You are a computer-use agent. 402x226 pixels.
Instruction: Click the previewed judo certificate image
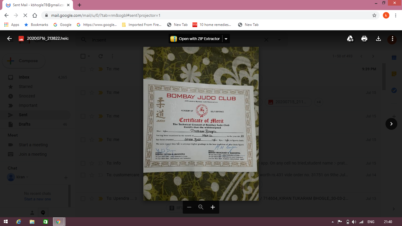[x=201, y=124]
